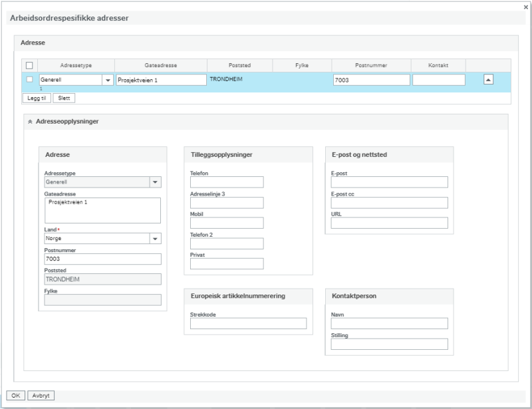The height and width of the screenshot is (409, 532).
Task: Click the Tilleggsopplysninger panel heading
Action: (x=221, y=155)
